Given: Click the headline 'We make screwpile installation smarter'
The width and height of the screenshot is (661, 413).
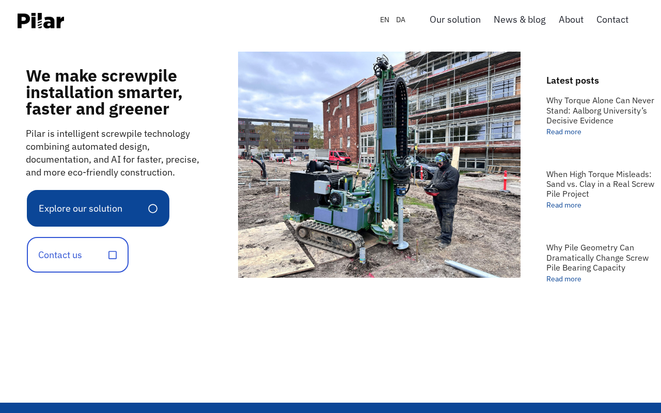Looking at the screenshot, I should pyautogui.click(x=104, y=92).
